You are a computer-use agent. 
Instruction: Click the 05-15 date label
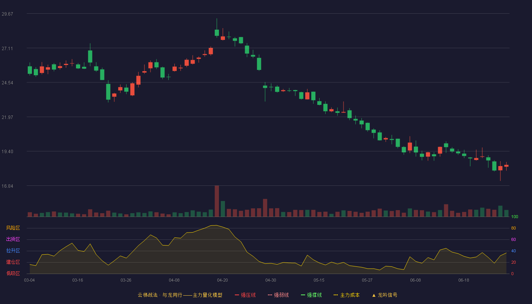[x=319, y=280]
